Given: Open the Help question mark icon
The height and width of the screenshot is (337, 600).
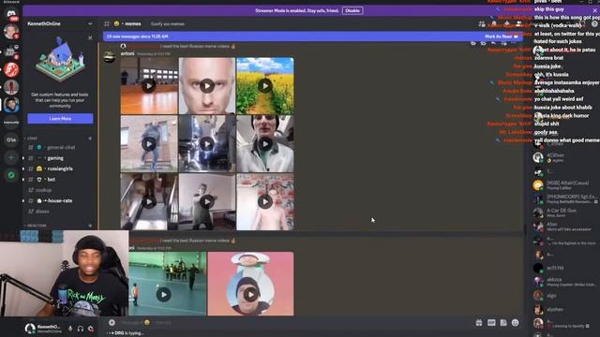Looking at the screenshot, I should pyautogui.click(x=594, y=24).
